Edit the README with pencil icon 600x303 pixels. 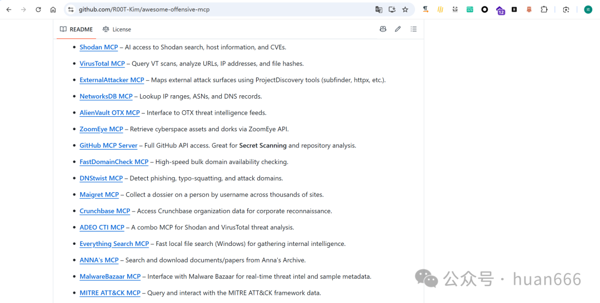(398, 29)
